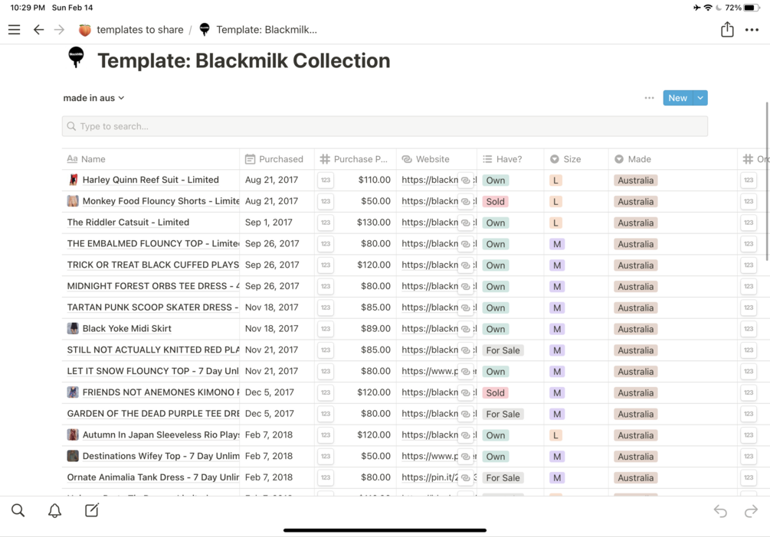Open notifications bell icon
Image resolution: width=770 pixels, height=537 pixels.
(x=54, y=510)
